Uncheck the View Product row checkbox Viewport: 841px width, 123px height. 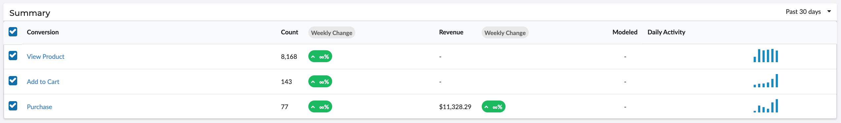(13, 56)
